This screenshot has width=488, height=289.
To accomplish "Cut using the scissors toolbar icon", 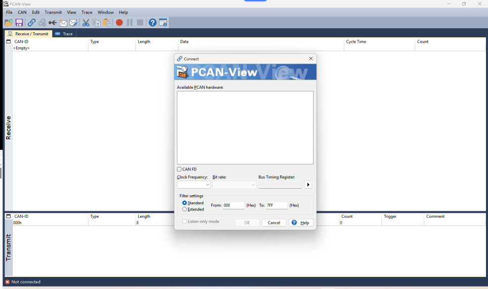I will pyautogui.click(x=86, y=23).
